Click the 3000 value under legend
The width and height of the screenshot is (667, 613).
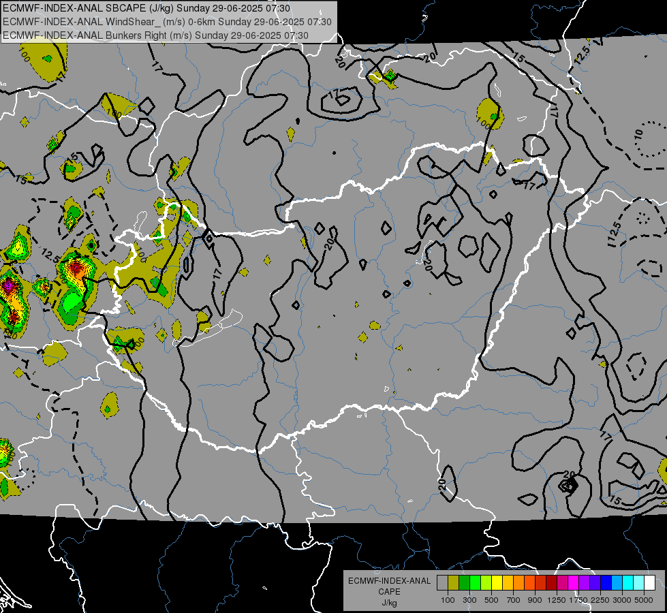pos(622,600)
